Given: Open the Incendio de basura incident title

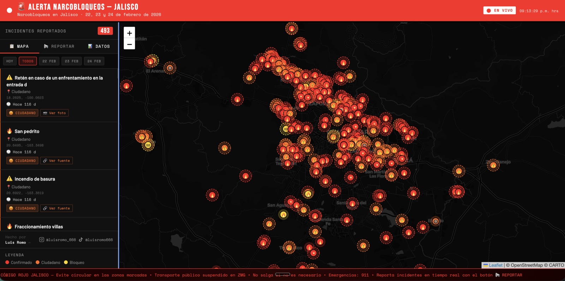Looking at the screenshot, I should pos(35,179).
